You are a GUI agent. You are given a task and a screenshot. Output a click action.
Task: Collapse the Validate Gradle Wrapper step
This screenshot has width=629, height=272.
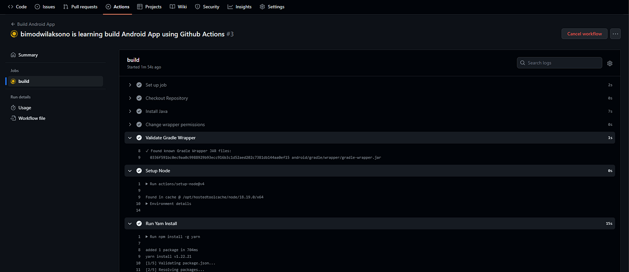pos(130,137)
